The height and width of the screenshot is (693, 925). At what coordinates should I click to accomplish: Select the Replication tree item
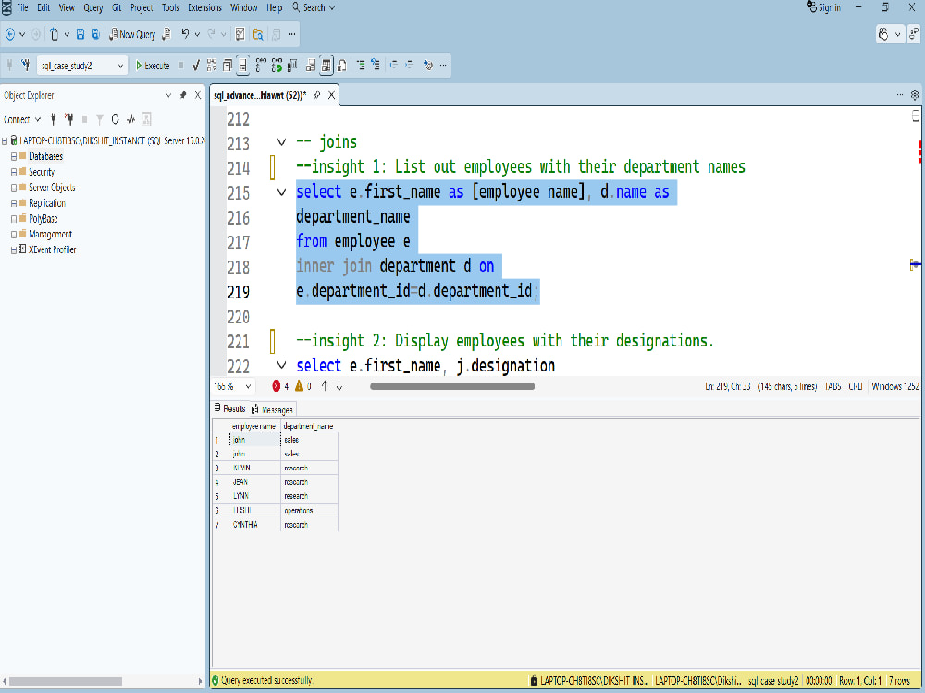click(x=47, y=203)
